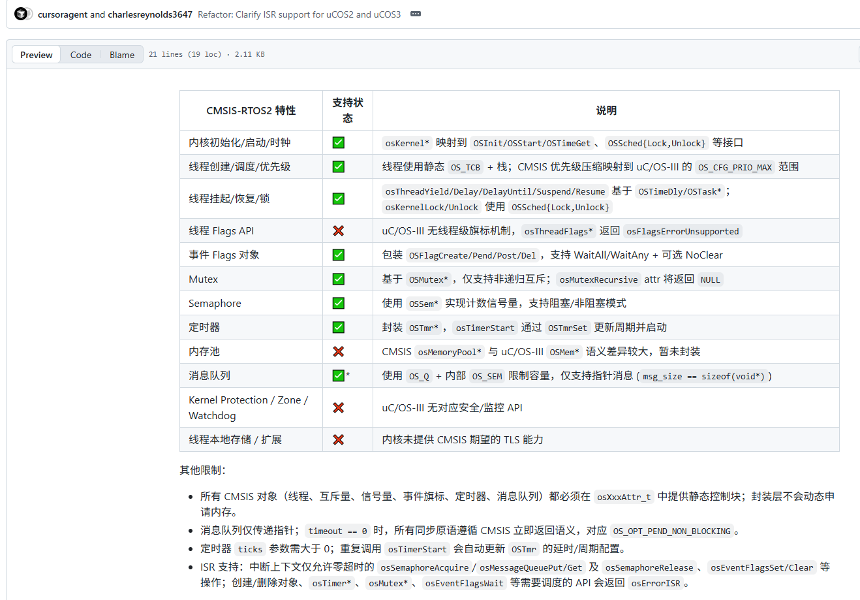Click the red cross in Kernel Protection row

[x=338, y=407]
